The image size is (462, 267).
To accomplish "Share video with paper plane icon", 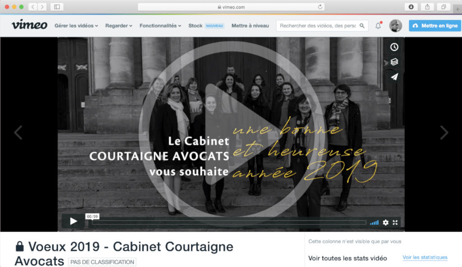I will 394,77.
